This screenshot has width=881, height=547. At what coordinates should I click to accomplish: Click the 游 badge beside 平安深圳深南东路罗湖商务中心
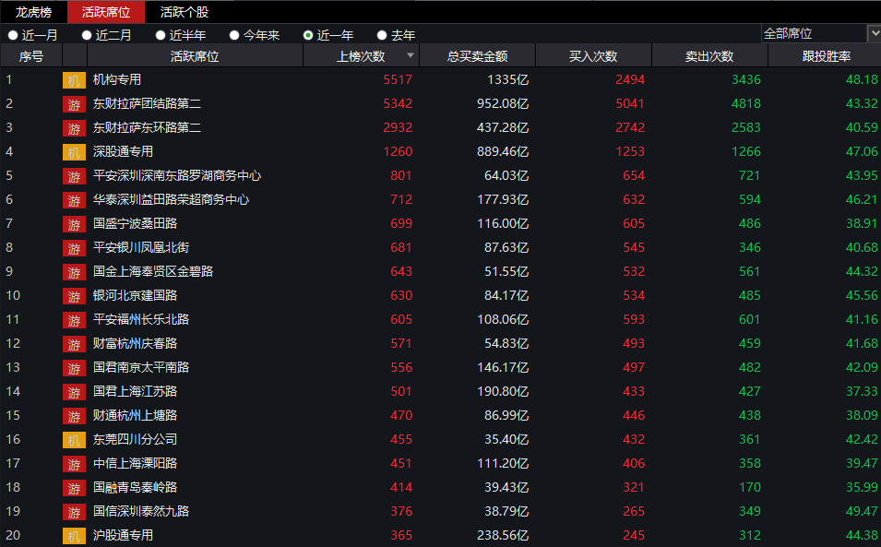[x=74, y=176]
